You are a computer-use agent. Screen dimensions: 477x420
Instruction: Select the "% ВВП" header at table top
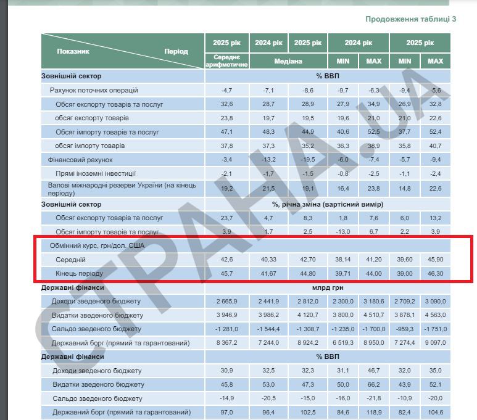pyautogui.click(x=328, y=76)
